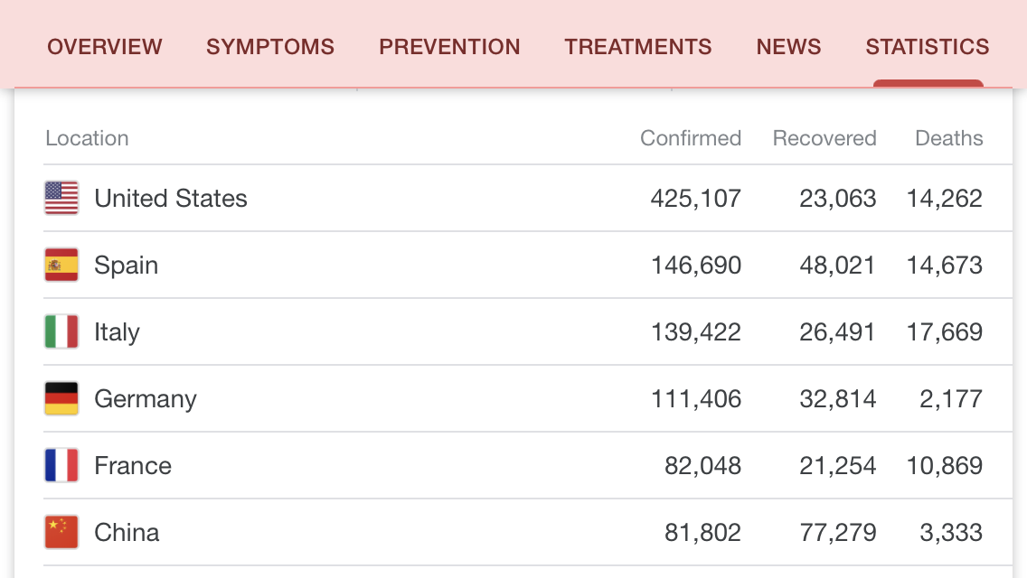
Task: Select the United States country name
Action: [x=171, y=199]
